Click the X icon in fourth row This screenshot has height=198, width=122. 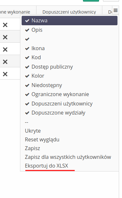coord(5,62)
